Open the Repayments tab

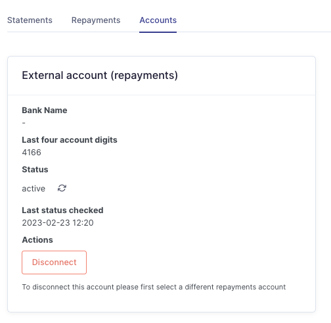pos(96,20)
